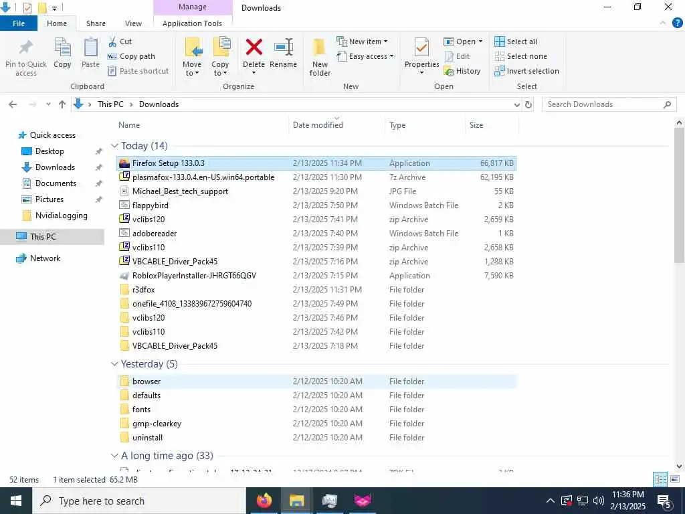This screenshot has width=685, height=514.
Task: Open the File menu tab
Action: click(x=19, y=23)
